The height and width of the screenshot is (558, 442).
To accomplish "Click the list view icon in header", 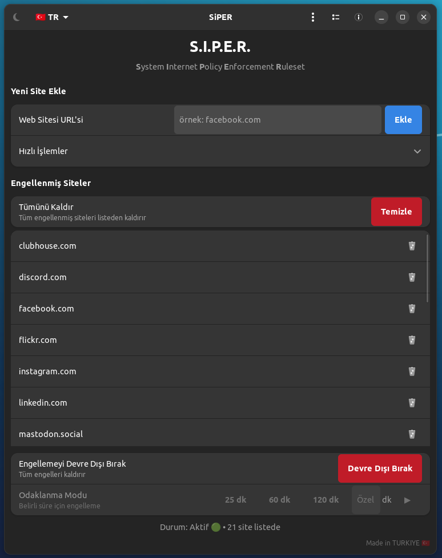I will pos(336,17).
